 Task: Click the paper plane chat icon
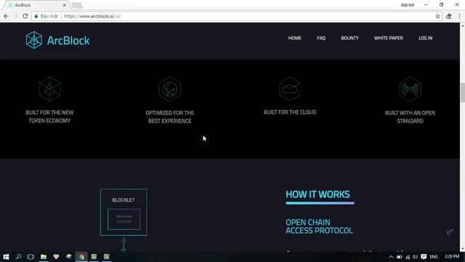450,232
